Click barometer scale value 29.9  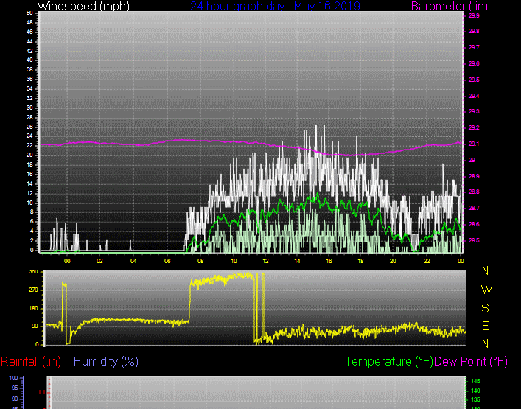[474, 15]
